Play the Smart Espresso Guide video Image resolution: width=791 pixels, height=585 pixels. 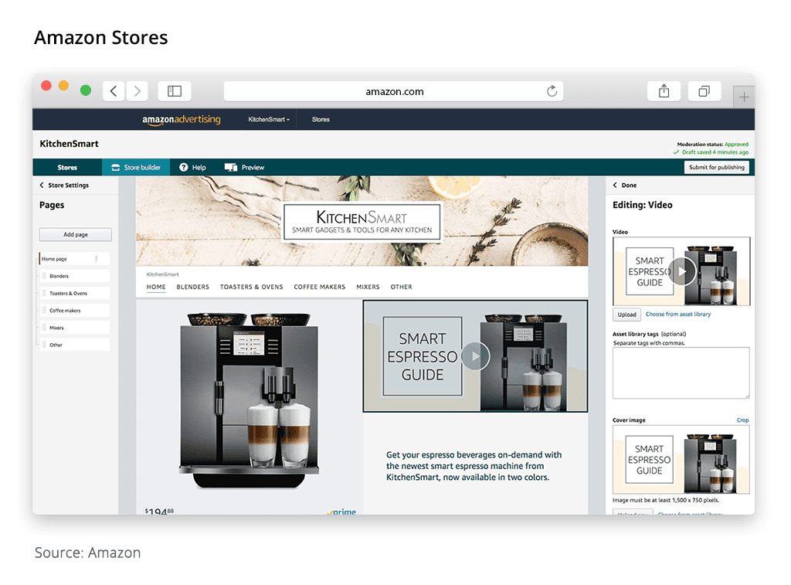[475, 356]
